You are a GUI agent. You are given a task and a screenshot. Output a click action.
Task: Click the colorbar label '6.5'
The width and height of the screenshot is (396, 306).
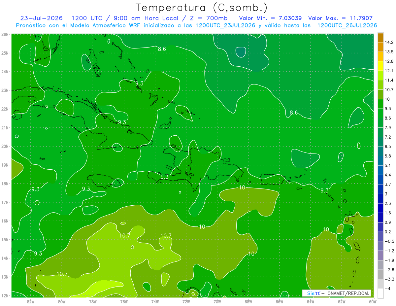tap(388, 147)
